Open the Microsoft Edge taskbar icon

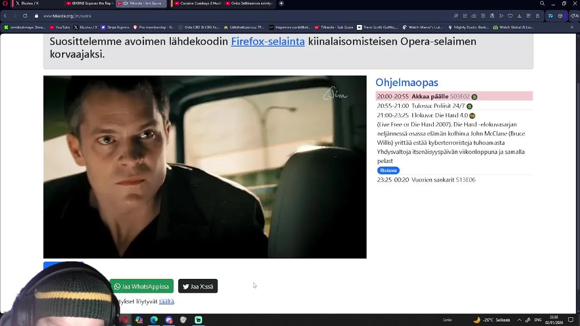pos(154,320)
